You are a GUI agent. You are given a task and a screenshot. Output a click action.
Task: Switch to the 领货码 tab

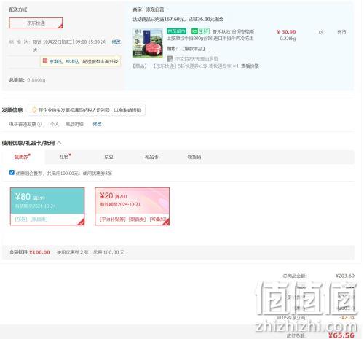(194, 157)
